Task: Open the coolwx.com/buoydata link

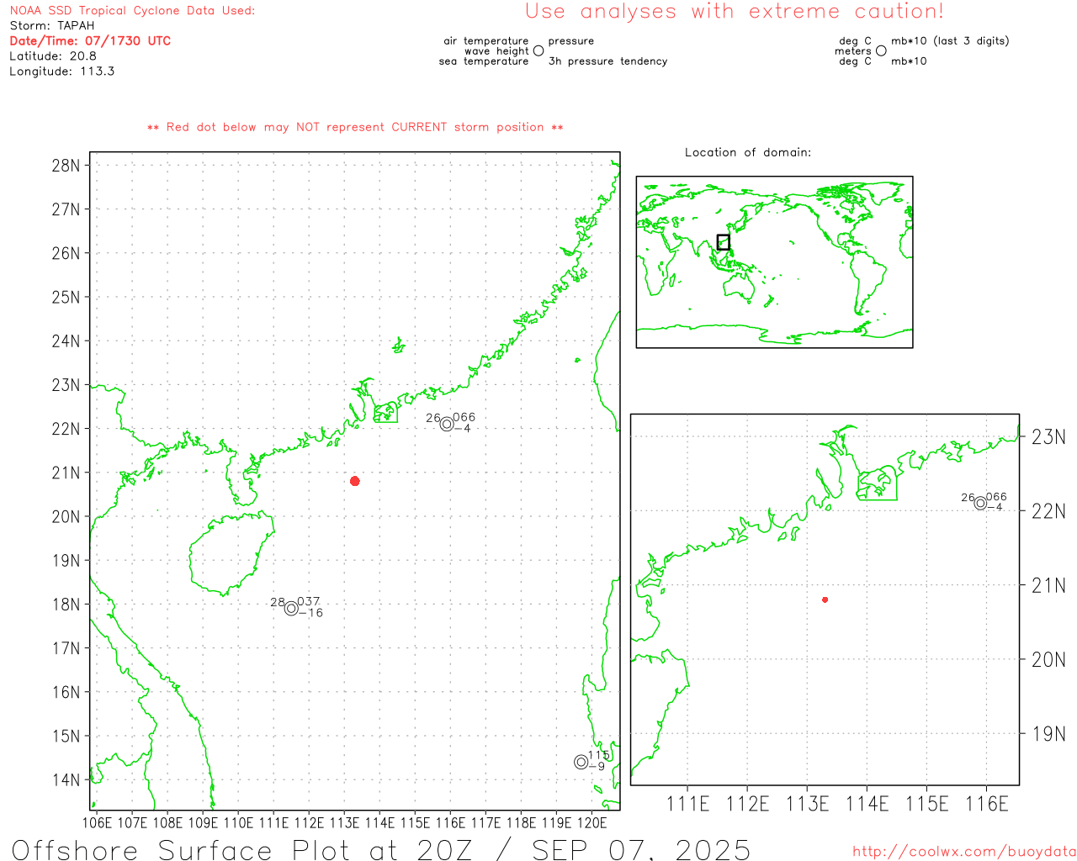Action: coord(964,852)
